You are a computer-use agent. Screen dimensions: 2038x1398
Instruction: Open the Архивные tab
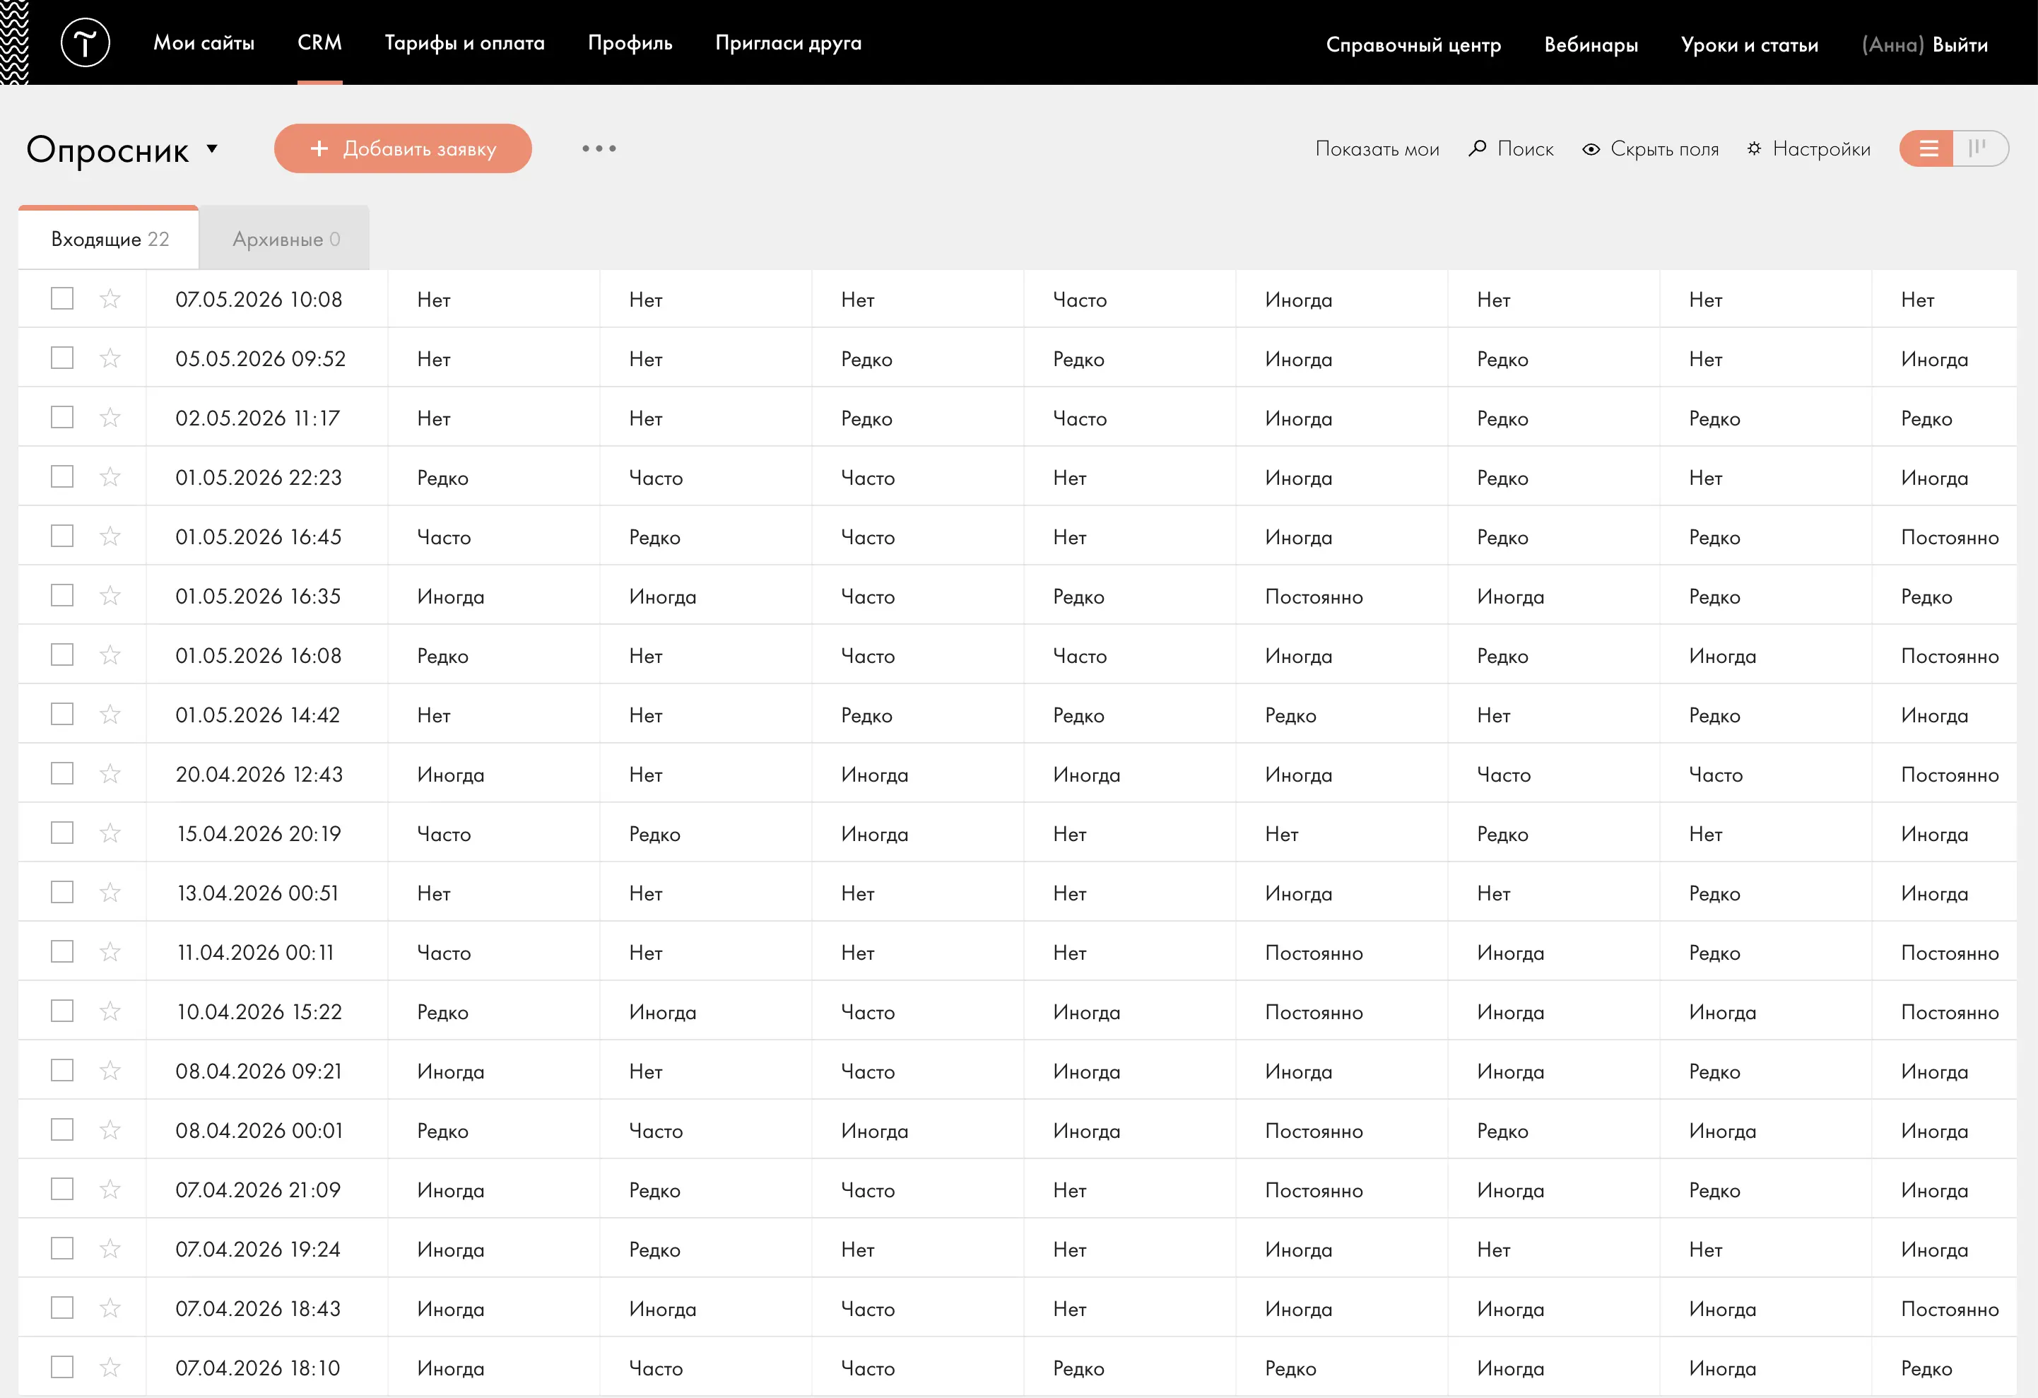(x=285, y=239)
